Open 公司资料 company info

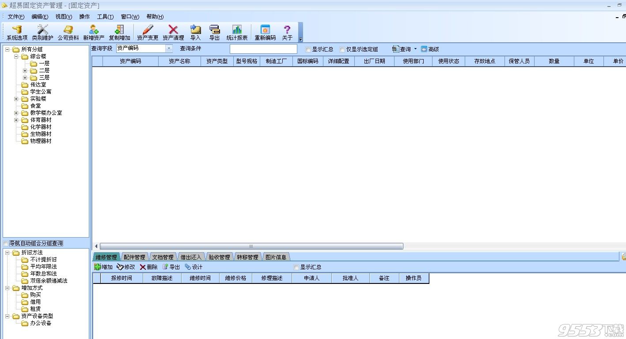(x=68, y=33)
